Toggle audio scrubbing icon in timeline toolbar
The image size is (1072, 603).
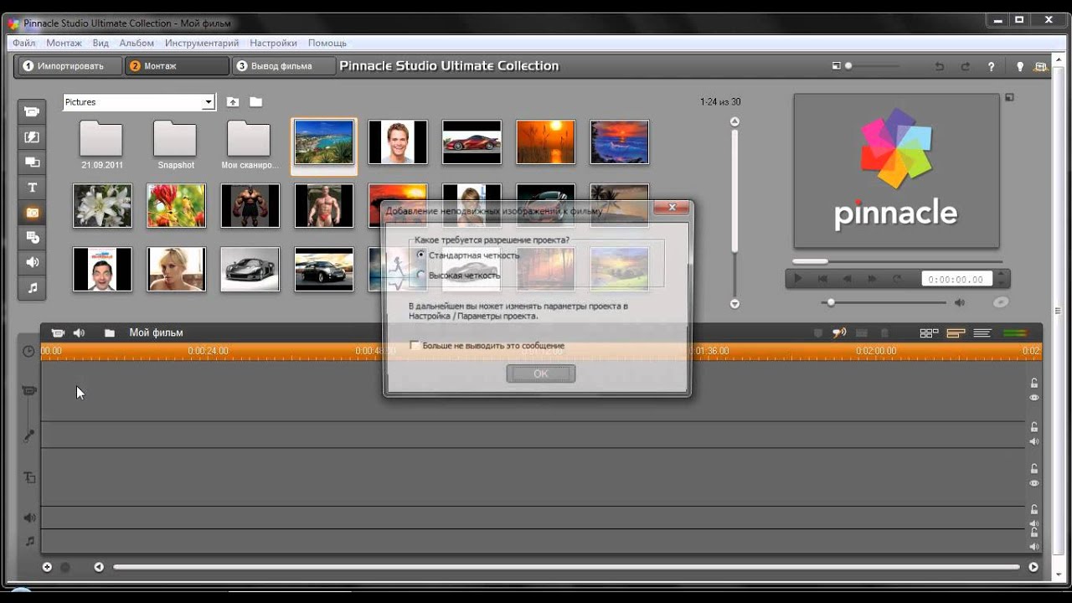click(839, 332)
